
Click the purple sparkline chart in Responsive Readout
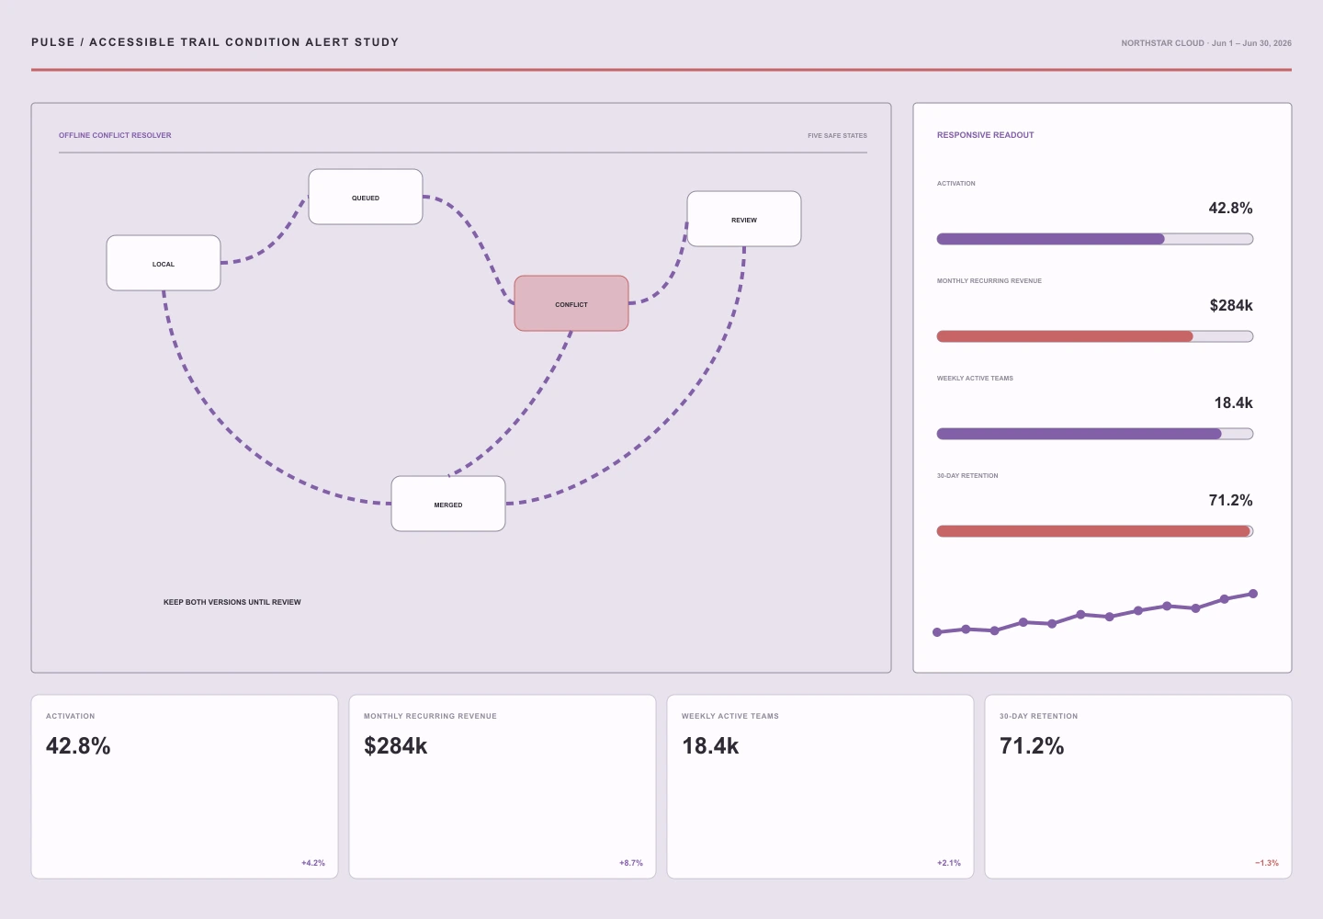pos(1095,613)
